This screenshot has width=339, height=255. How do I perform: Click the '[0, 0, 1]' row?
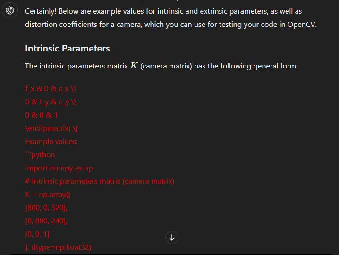coord(38,234)
